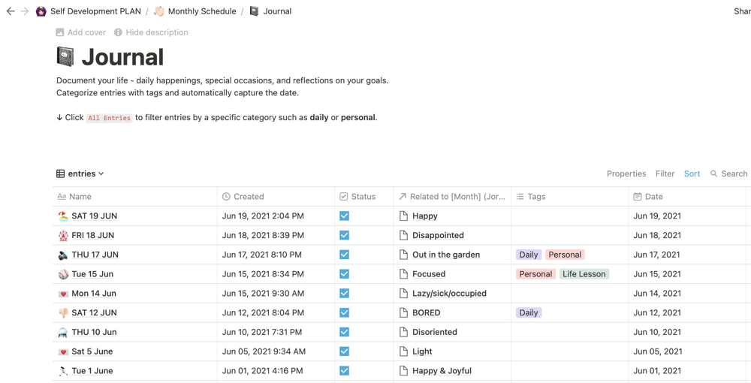Image resolution: width=751 pixels, height=383 pixels.
Task: Uncheck Status for Mon 14 Jun
Action: 345,294
